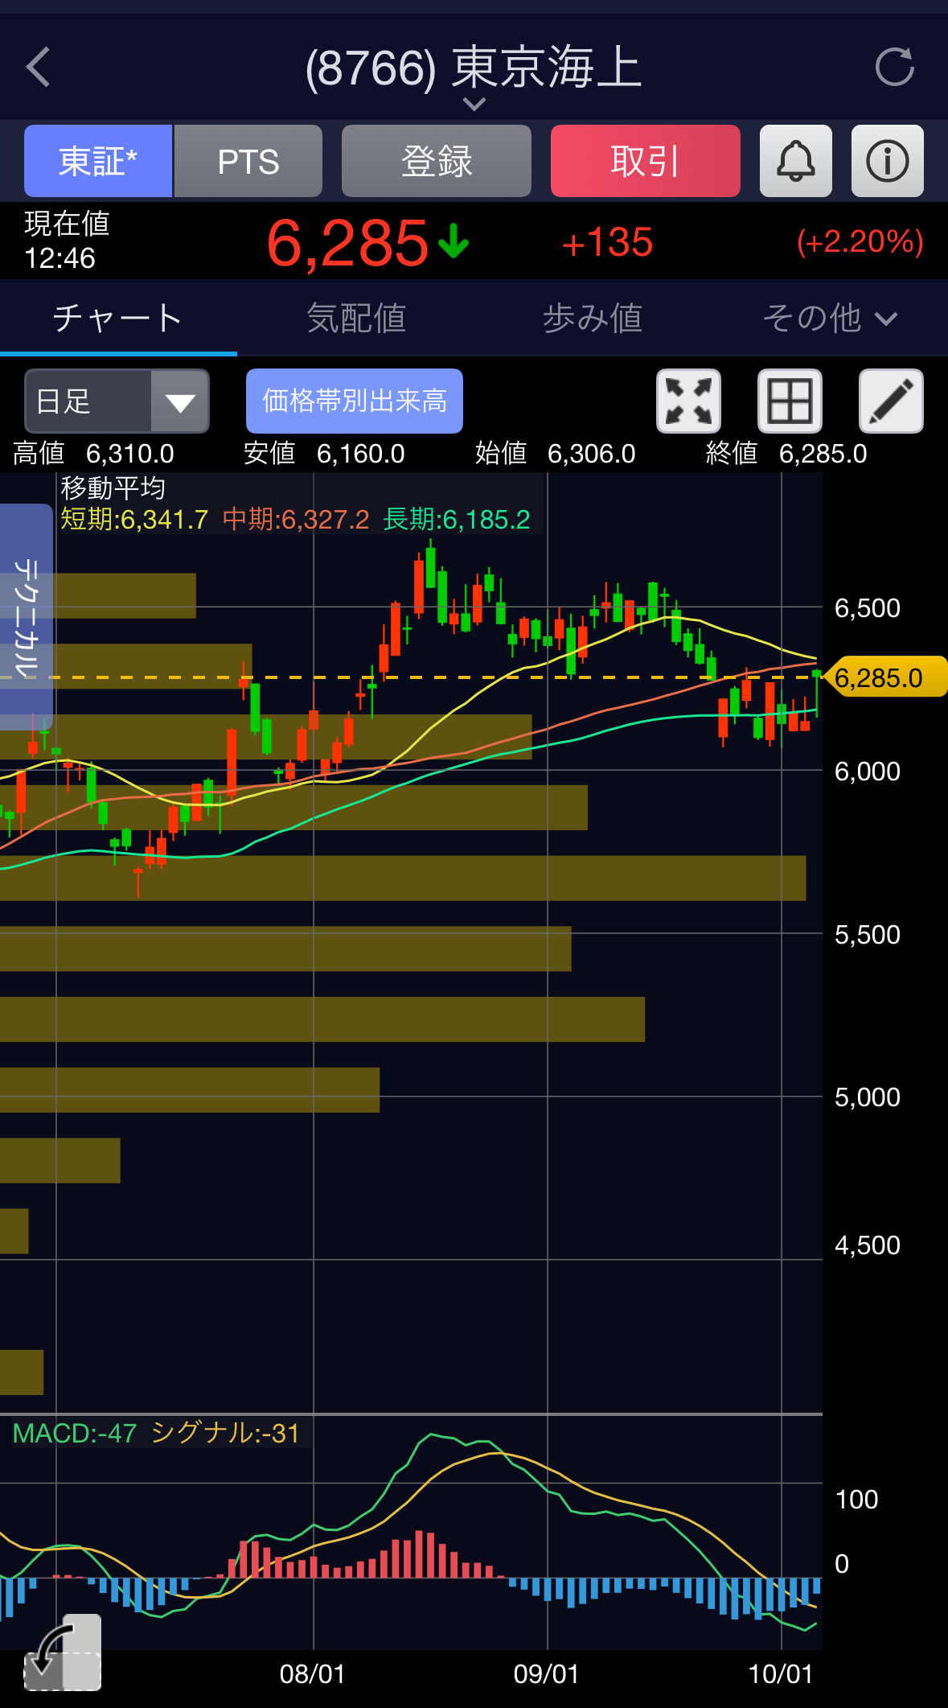948x1708 pixels.
Task: Switch to the 東証 market
Action: click(x=98, y=161)
